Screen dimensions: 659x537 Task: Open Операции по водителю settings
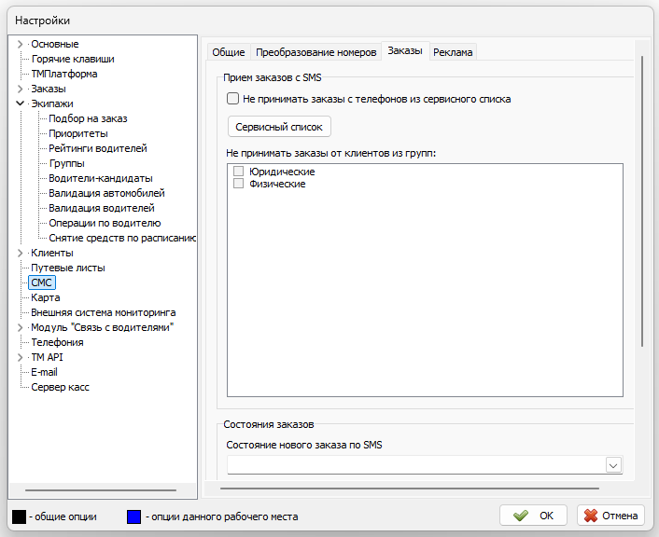pyautogui.click(x=105, y=223)
